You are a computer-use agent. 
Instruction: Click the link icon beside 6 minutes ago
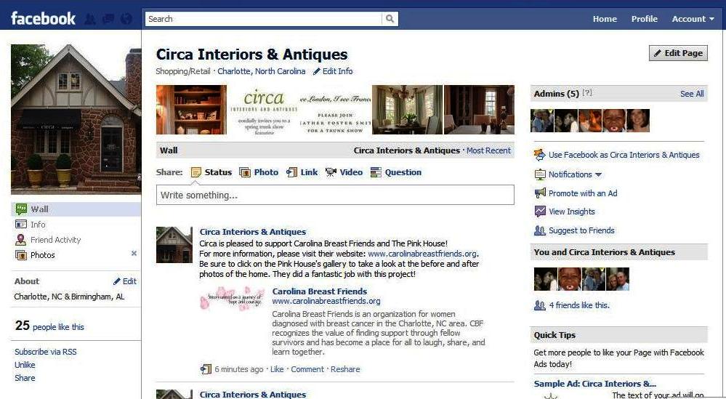click(x=206, y=369)
